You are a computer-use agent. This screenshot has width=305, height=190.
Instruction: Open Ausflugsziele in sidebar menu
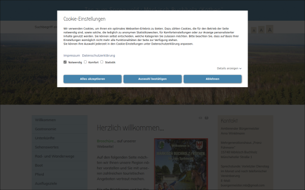tap(59, 183)
